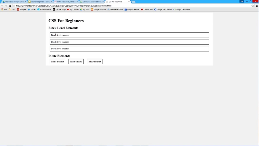Open the Google Calendar bookmark

point(132,10)
